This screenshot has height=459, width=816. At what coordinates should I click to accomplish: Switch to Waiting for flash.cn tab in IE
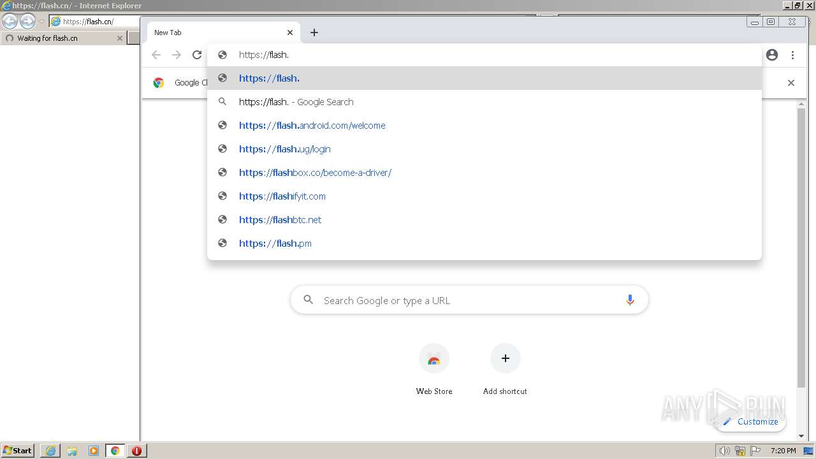pos(63,38)
